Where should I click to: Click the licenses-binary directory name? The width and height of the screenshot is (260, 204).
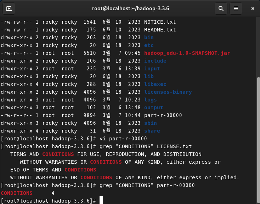point(168,92)
